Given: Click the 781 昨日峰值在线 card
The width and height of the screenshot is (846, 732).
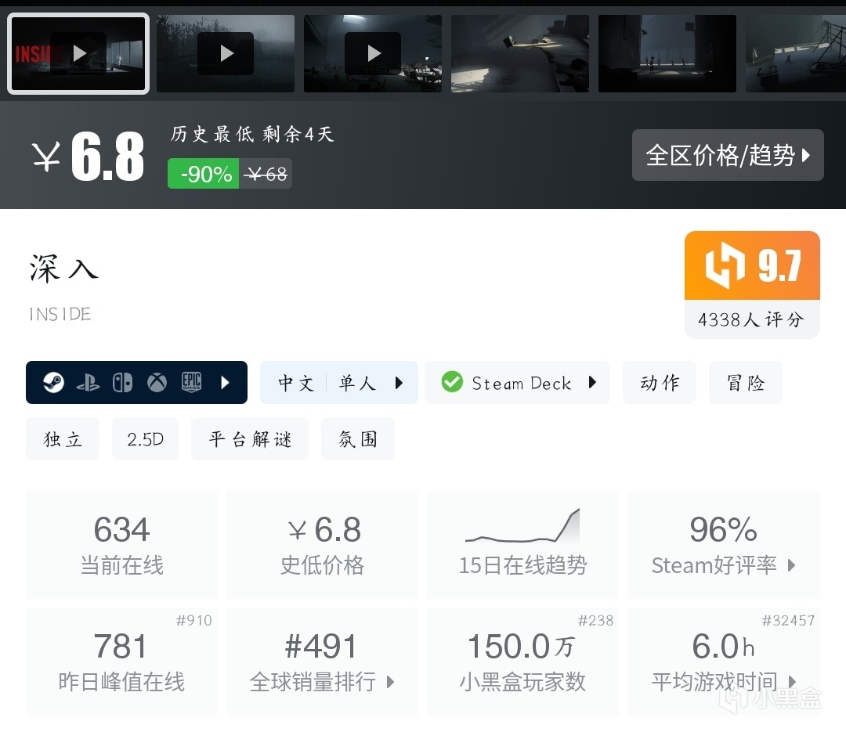Looking at the screenshot, I should tap(121, 662).
